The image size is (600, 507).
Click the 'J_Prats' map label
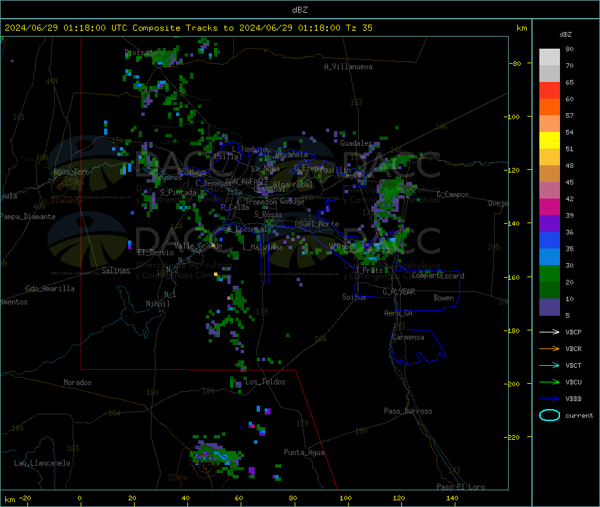[369, 270]
